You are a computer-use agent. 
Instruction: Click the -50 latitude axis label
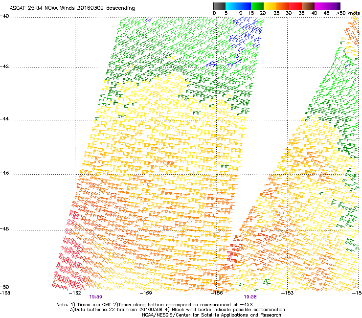4,287
